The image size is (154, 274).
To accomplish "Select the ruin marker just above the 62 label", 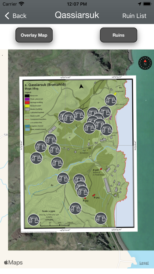I will 63,178.
